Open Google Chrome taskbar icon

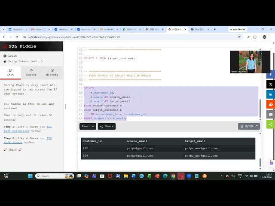pyautogui.click(x=173, y=176)
